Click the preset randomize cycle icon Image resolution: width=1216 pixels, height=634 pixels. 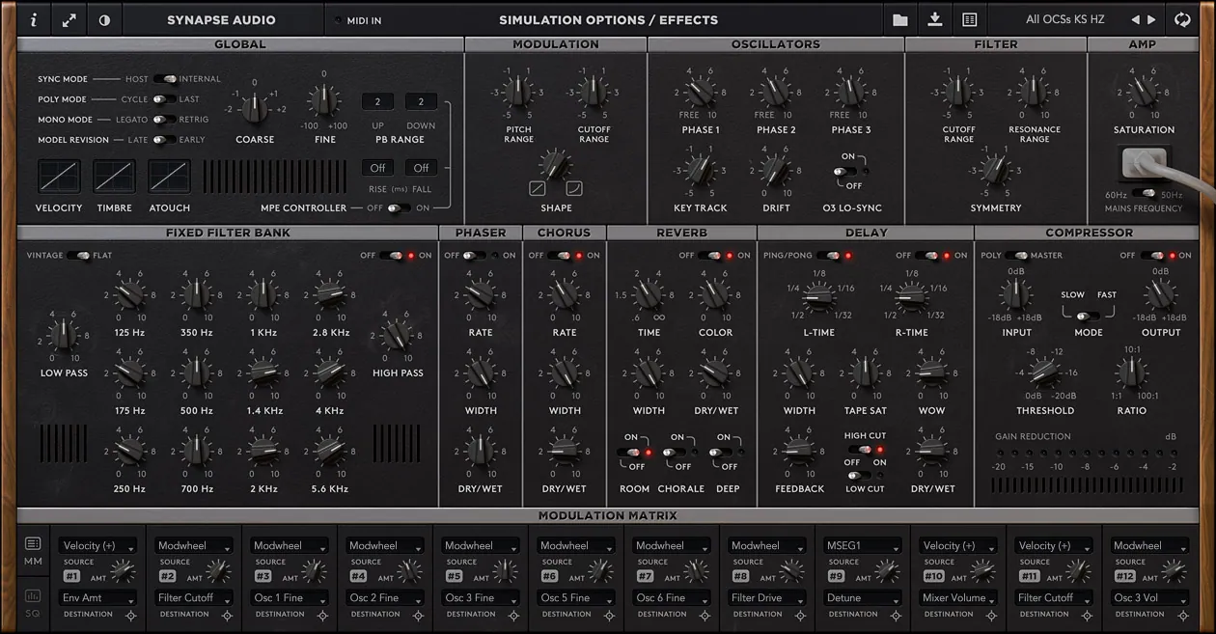pyautogui.click(x=1184, y=18)
